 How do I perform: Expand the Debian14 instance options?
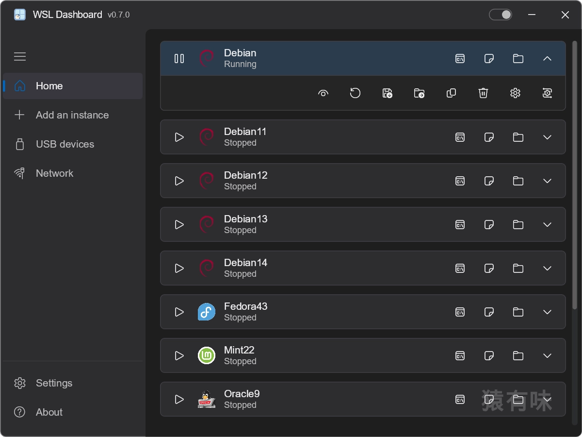click(x=547, y=269)
